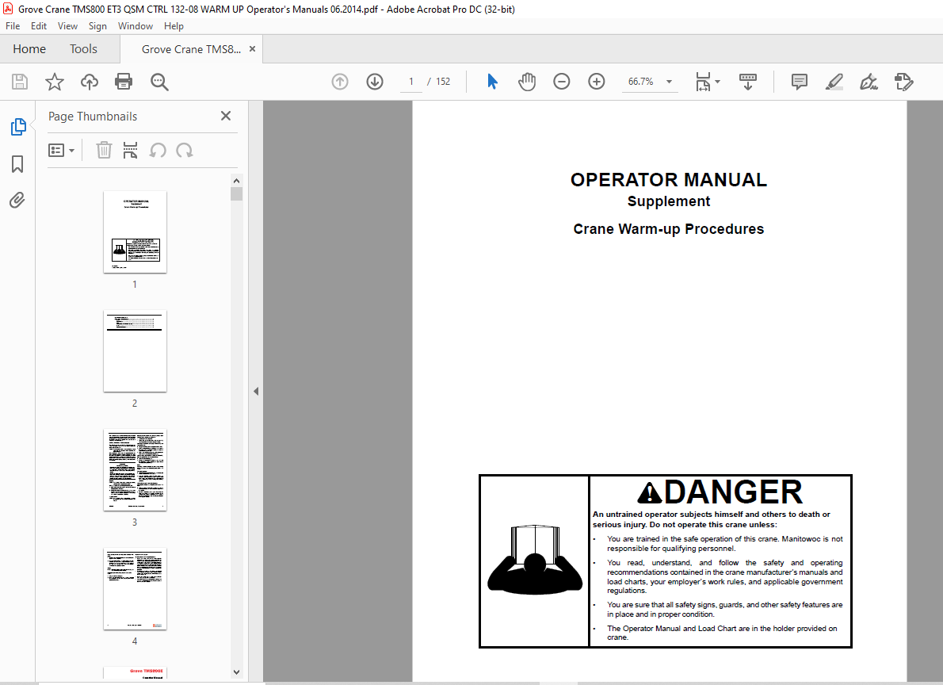Close the Page Thumbnails panel
The width and height of the screenshot is (943, 685).
(x=226, y=116)
